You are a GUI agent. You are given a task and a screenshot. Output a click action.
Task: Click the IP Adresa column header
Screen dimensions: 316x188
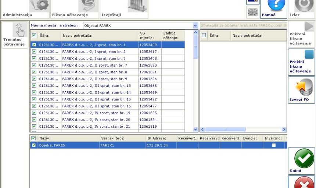coord(161,138)
